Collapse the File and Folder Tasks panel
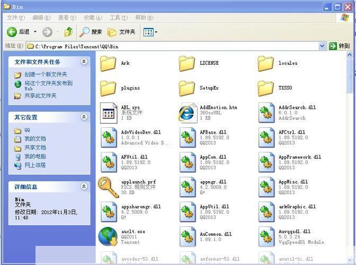Image resolution: width=356 pixels, height=265 pixels. click(x=84, y=61)
